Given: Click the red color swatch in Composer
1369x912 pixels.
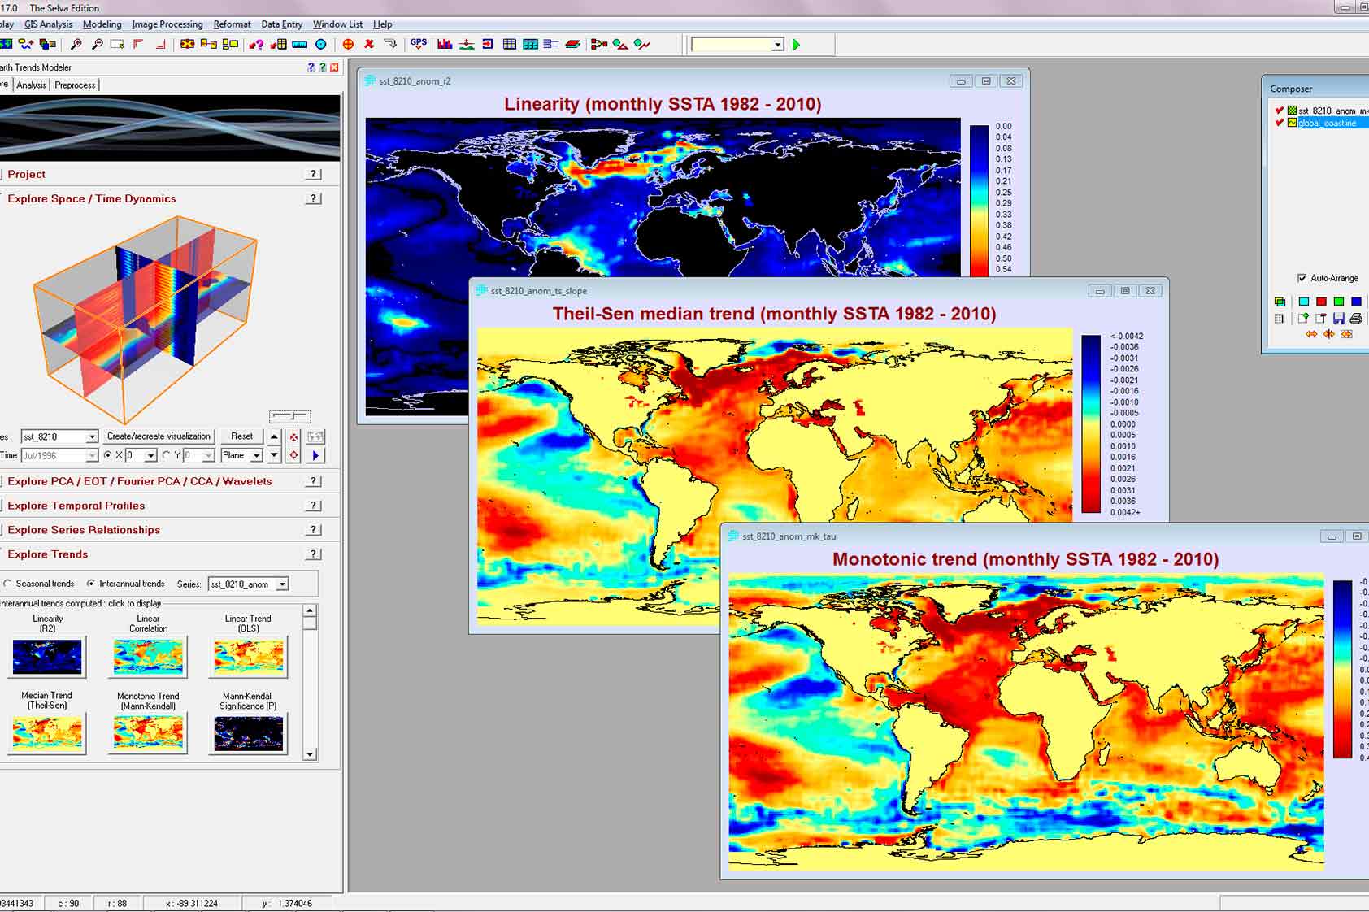Looking at the screenshot, I should tap(1321, 302).
